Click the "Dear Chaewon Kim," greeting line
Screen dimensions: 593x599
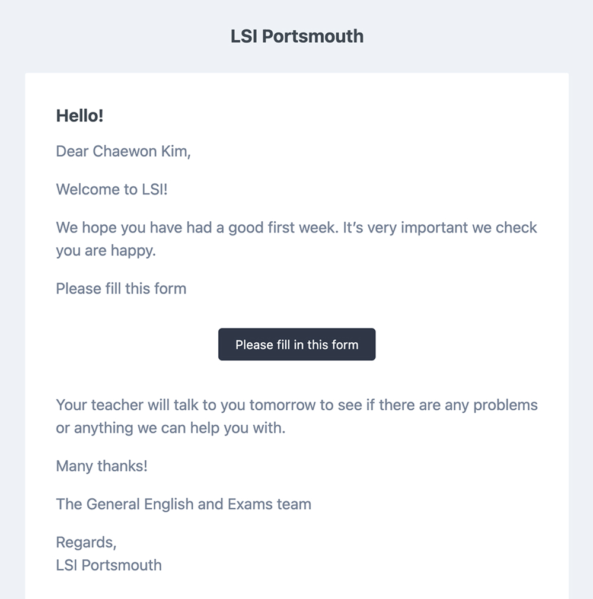point(123,152)
